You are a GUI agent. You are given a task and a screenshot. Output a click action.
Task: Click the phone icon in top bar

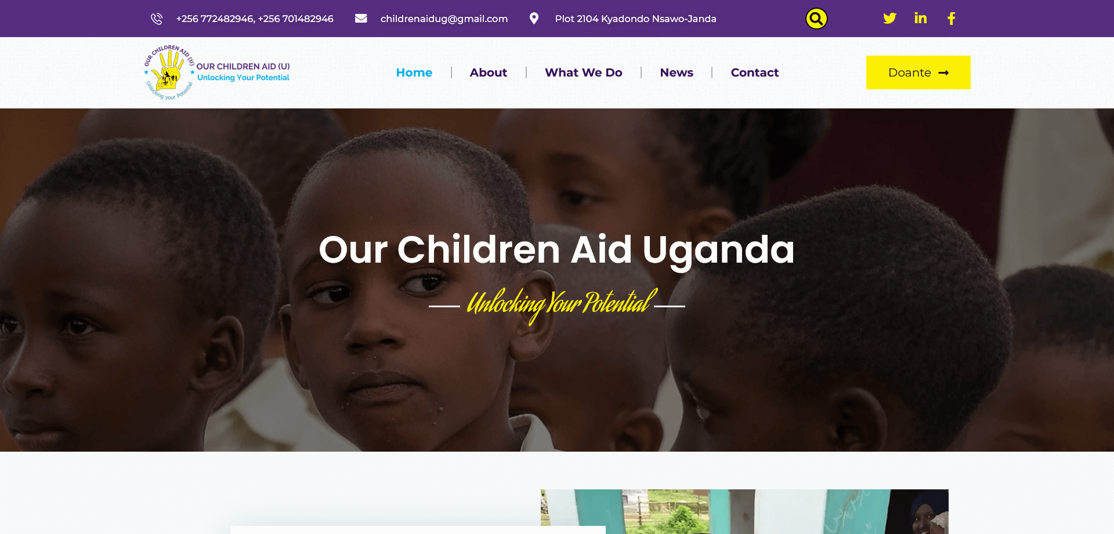[157, 19]
